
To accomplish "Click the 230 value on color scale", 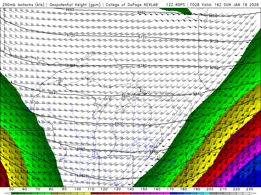I will 250,189.
